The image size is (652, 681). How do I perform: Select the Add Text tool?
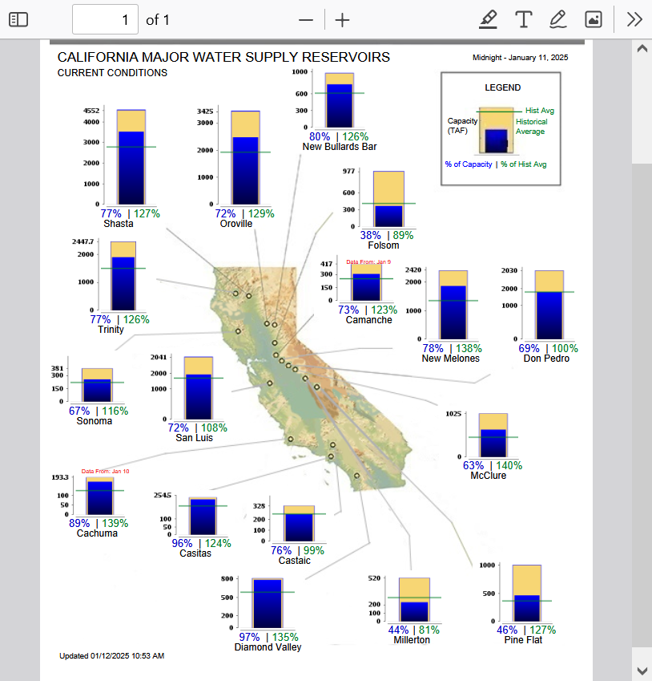[524, 19]
